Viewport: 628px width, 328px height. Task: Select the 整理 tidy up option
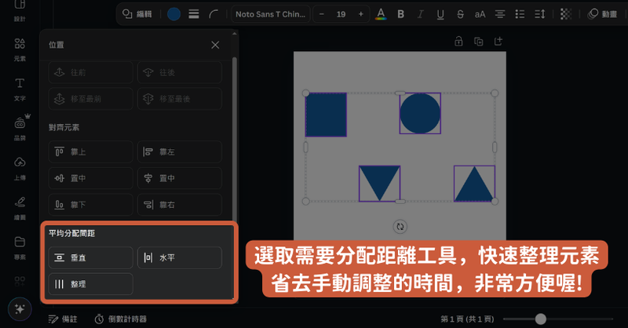pos(90,284)
